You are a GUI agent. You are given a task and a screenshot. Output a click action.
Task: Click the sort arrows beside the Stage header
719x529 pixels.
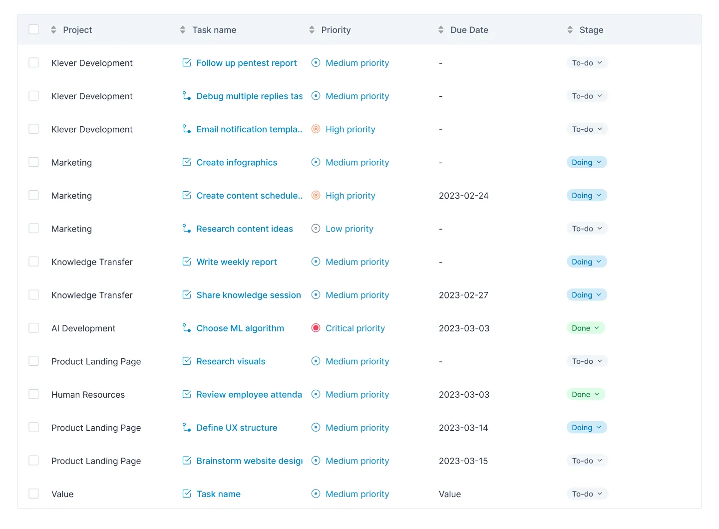tap(570, 30)
